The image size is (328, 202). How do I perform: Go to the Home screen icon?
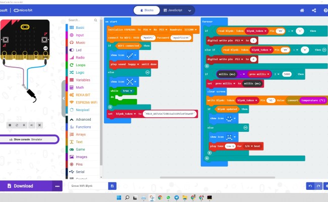coord(302,10)
